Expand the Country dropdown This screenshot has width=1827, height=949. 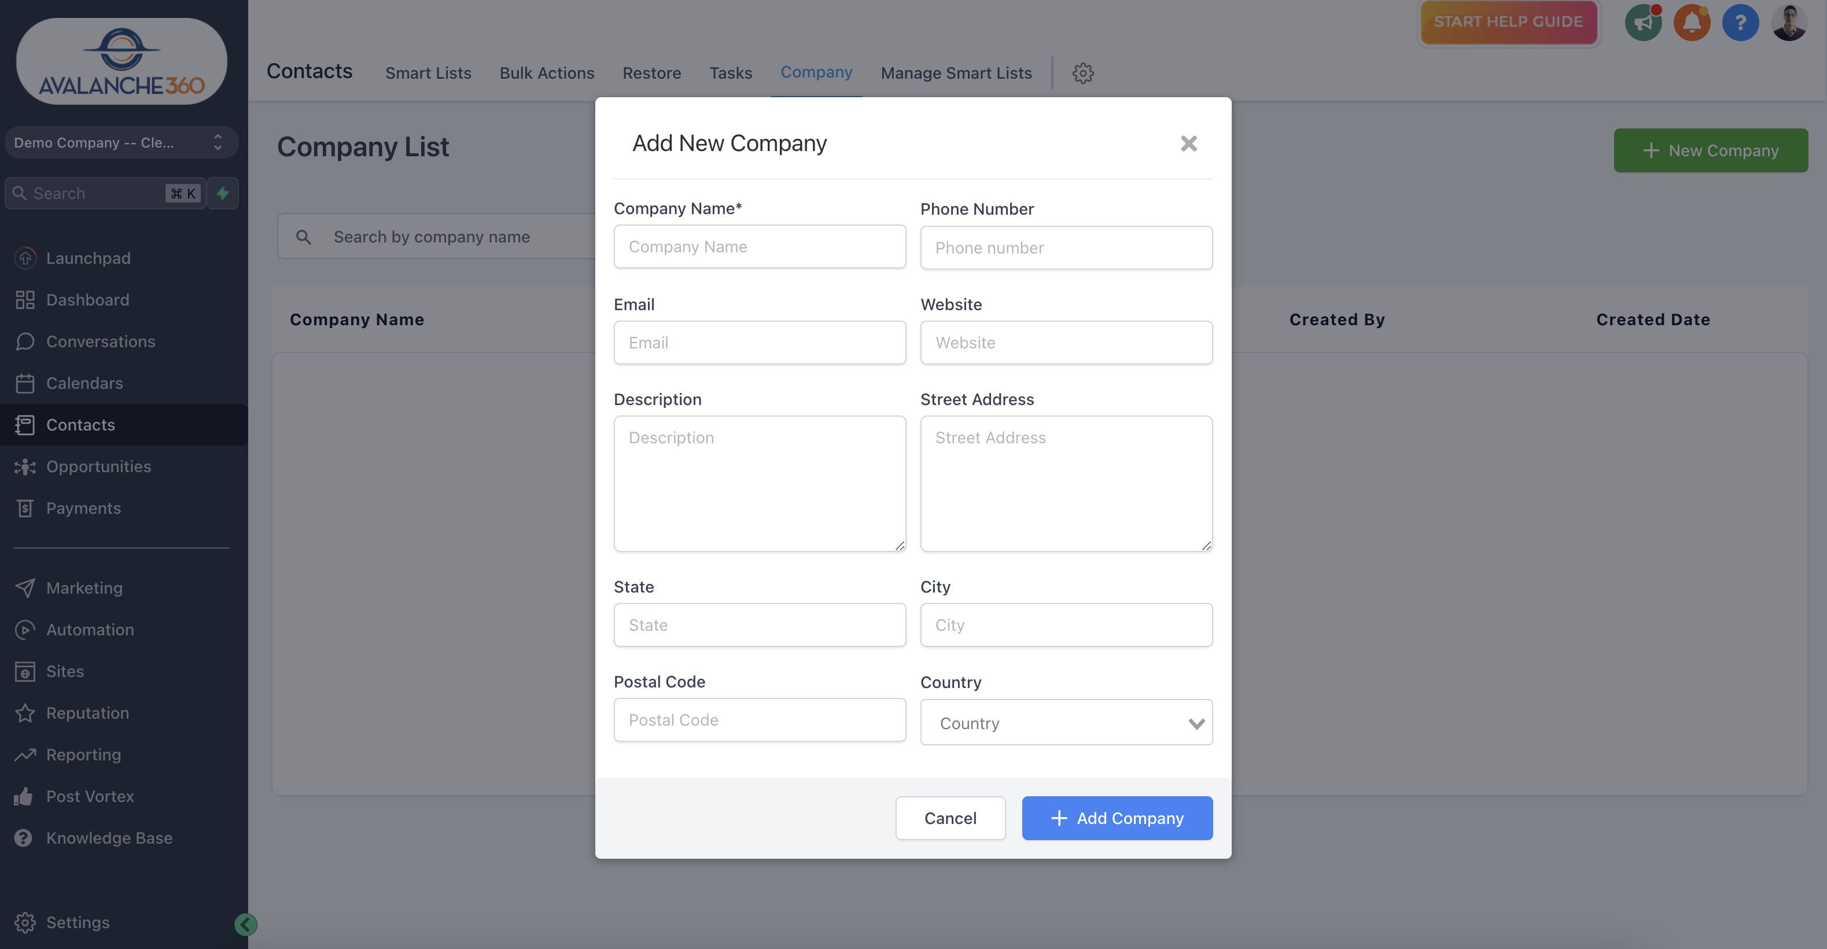pos(1066,723)
